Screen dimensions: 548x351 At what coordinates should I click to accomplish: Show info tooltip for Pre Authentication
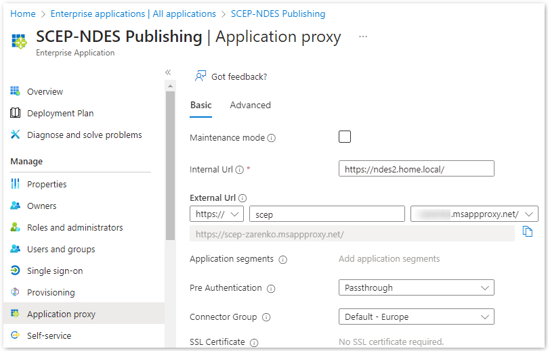[271, 289]
